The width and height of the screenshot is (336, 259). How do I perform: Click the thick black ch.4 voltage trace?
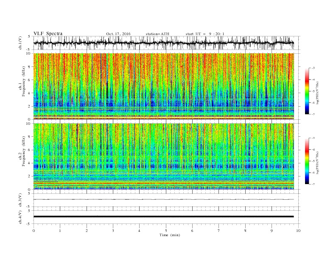[x=164, y=217]
